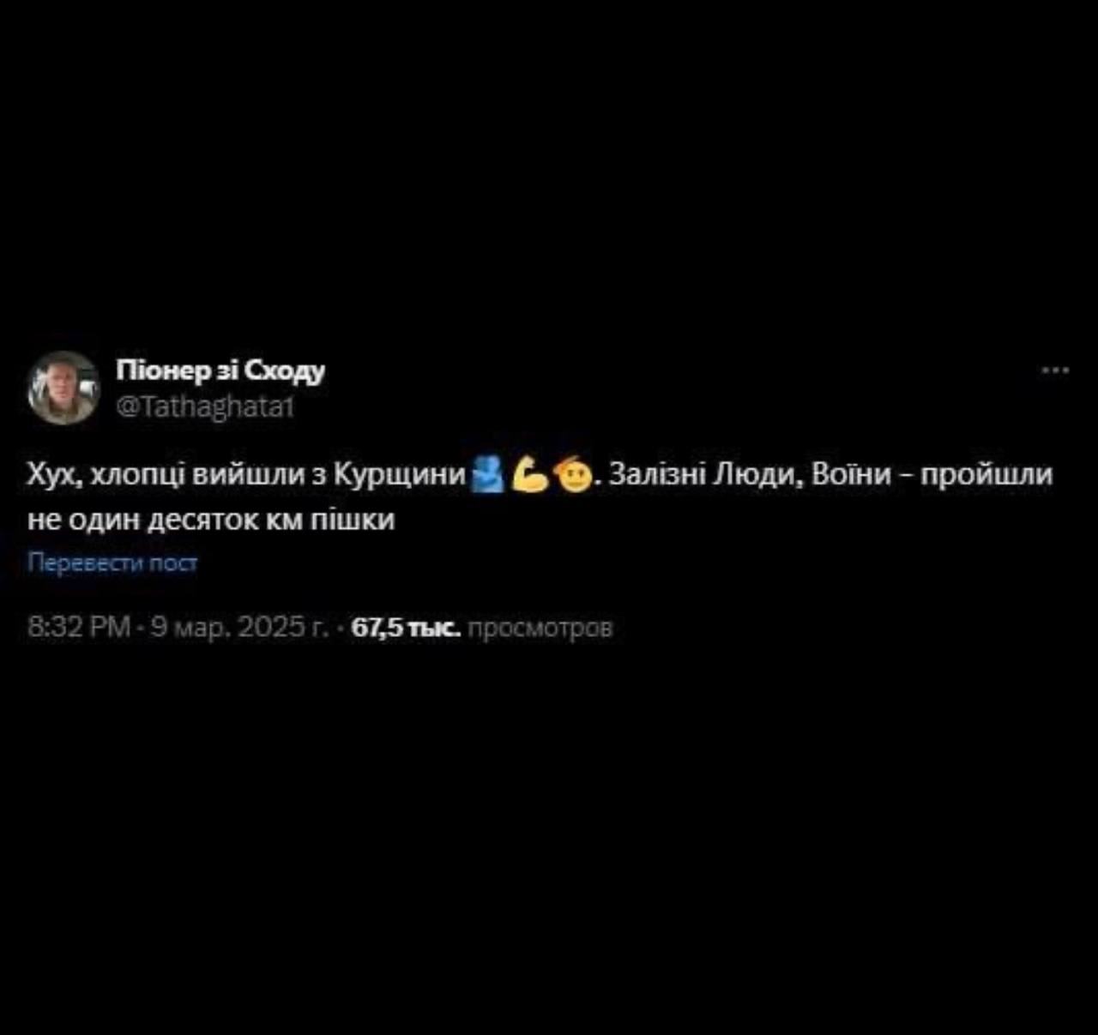Click the word пройшли ending the first line

pyautogui.click(x=986, y=474)
